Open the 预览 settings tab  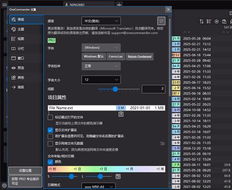coord(26,68)
